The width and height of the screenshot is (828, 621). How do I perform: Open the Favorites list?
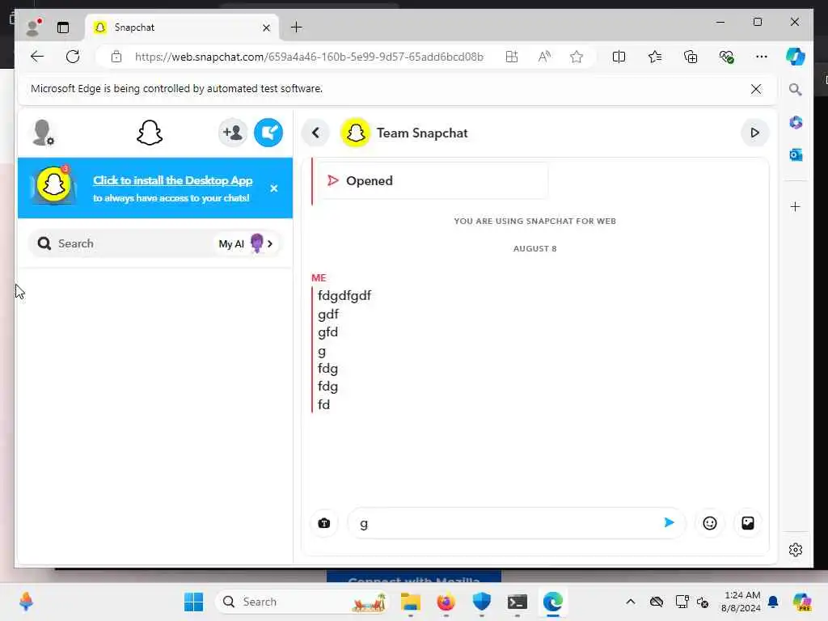pyautogui.click(x=654, y=57)
